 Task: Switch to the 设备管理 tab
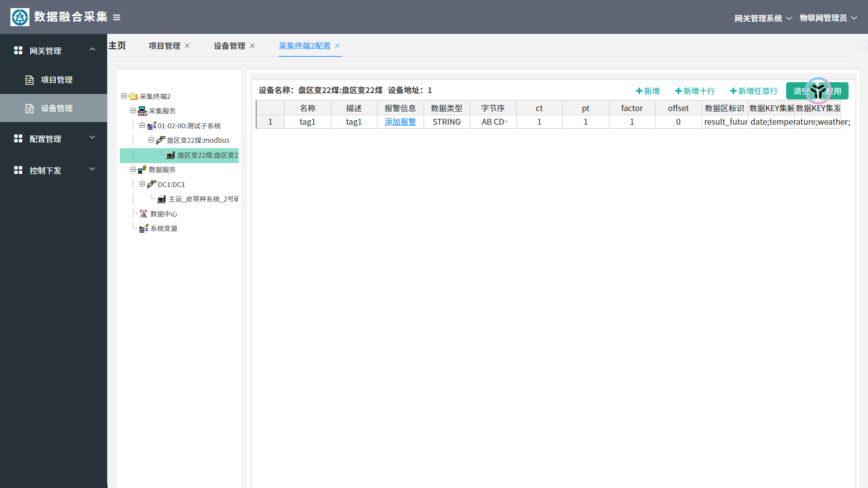pos(229,46)
